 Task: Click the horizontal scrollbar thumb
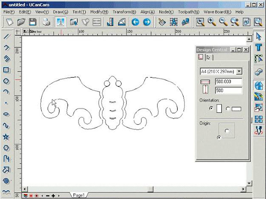click(x=150, y=189)
